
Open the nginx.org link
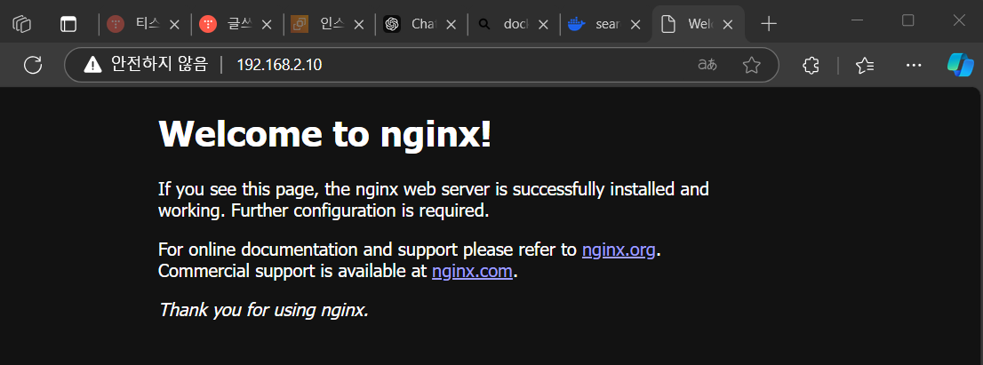(619, 250)
